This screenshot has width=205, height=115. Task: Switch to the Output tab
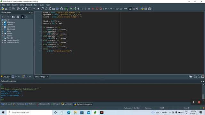55,104
